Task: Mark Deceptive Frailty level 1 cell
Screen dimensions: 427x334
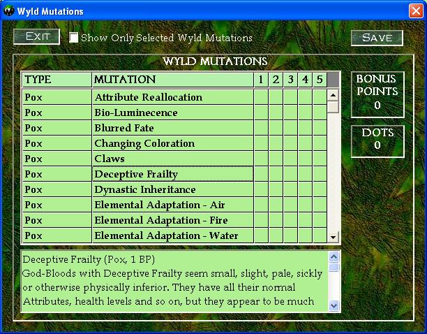Action: pyautogui.click(x=261, y=174)
